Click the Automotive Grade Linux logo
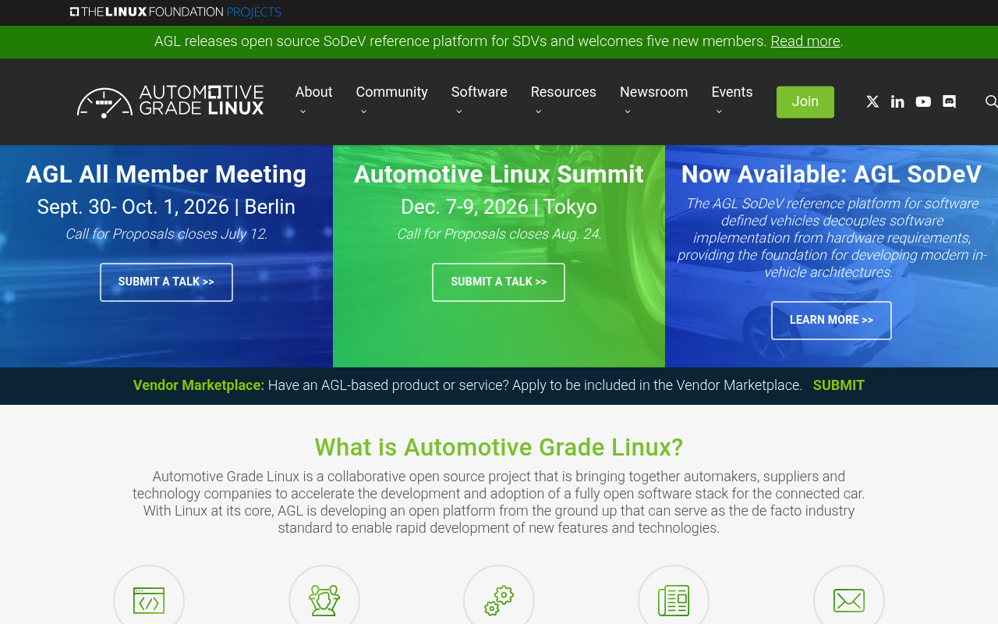Image resolution: width=998 pixels, height=624 pixels. pyautogui.click(x=170, y=101)
